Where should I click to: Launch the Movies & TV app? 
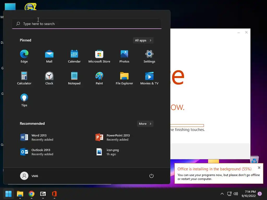click(149, 78)
